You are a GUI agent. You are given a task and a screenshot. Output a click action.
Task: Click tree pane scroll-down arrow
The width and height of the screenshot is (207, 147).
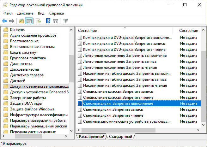[x=71, y=131]
